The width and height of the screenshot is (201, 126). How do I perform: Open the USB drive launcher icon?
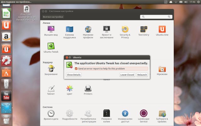click(x=6, y=84)
